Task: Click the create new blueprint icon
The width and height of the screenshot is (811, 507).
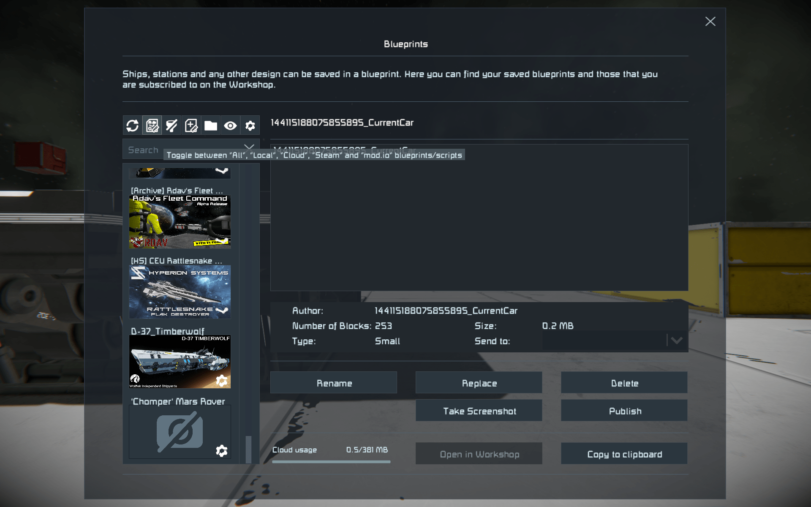Action: 191,125
